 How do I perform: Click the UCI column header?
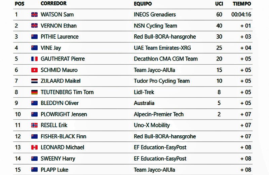219,4
